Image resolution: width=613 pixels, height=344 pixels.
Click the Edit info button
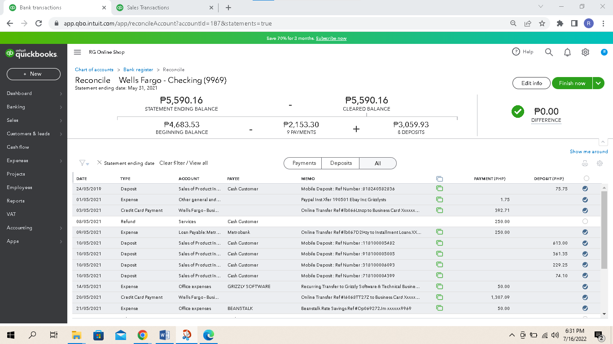[x=531, y=83]
